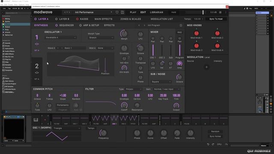Click the mixer Amp knob
The height and width of the screenshot is (154, 274).
coord(179,64)
